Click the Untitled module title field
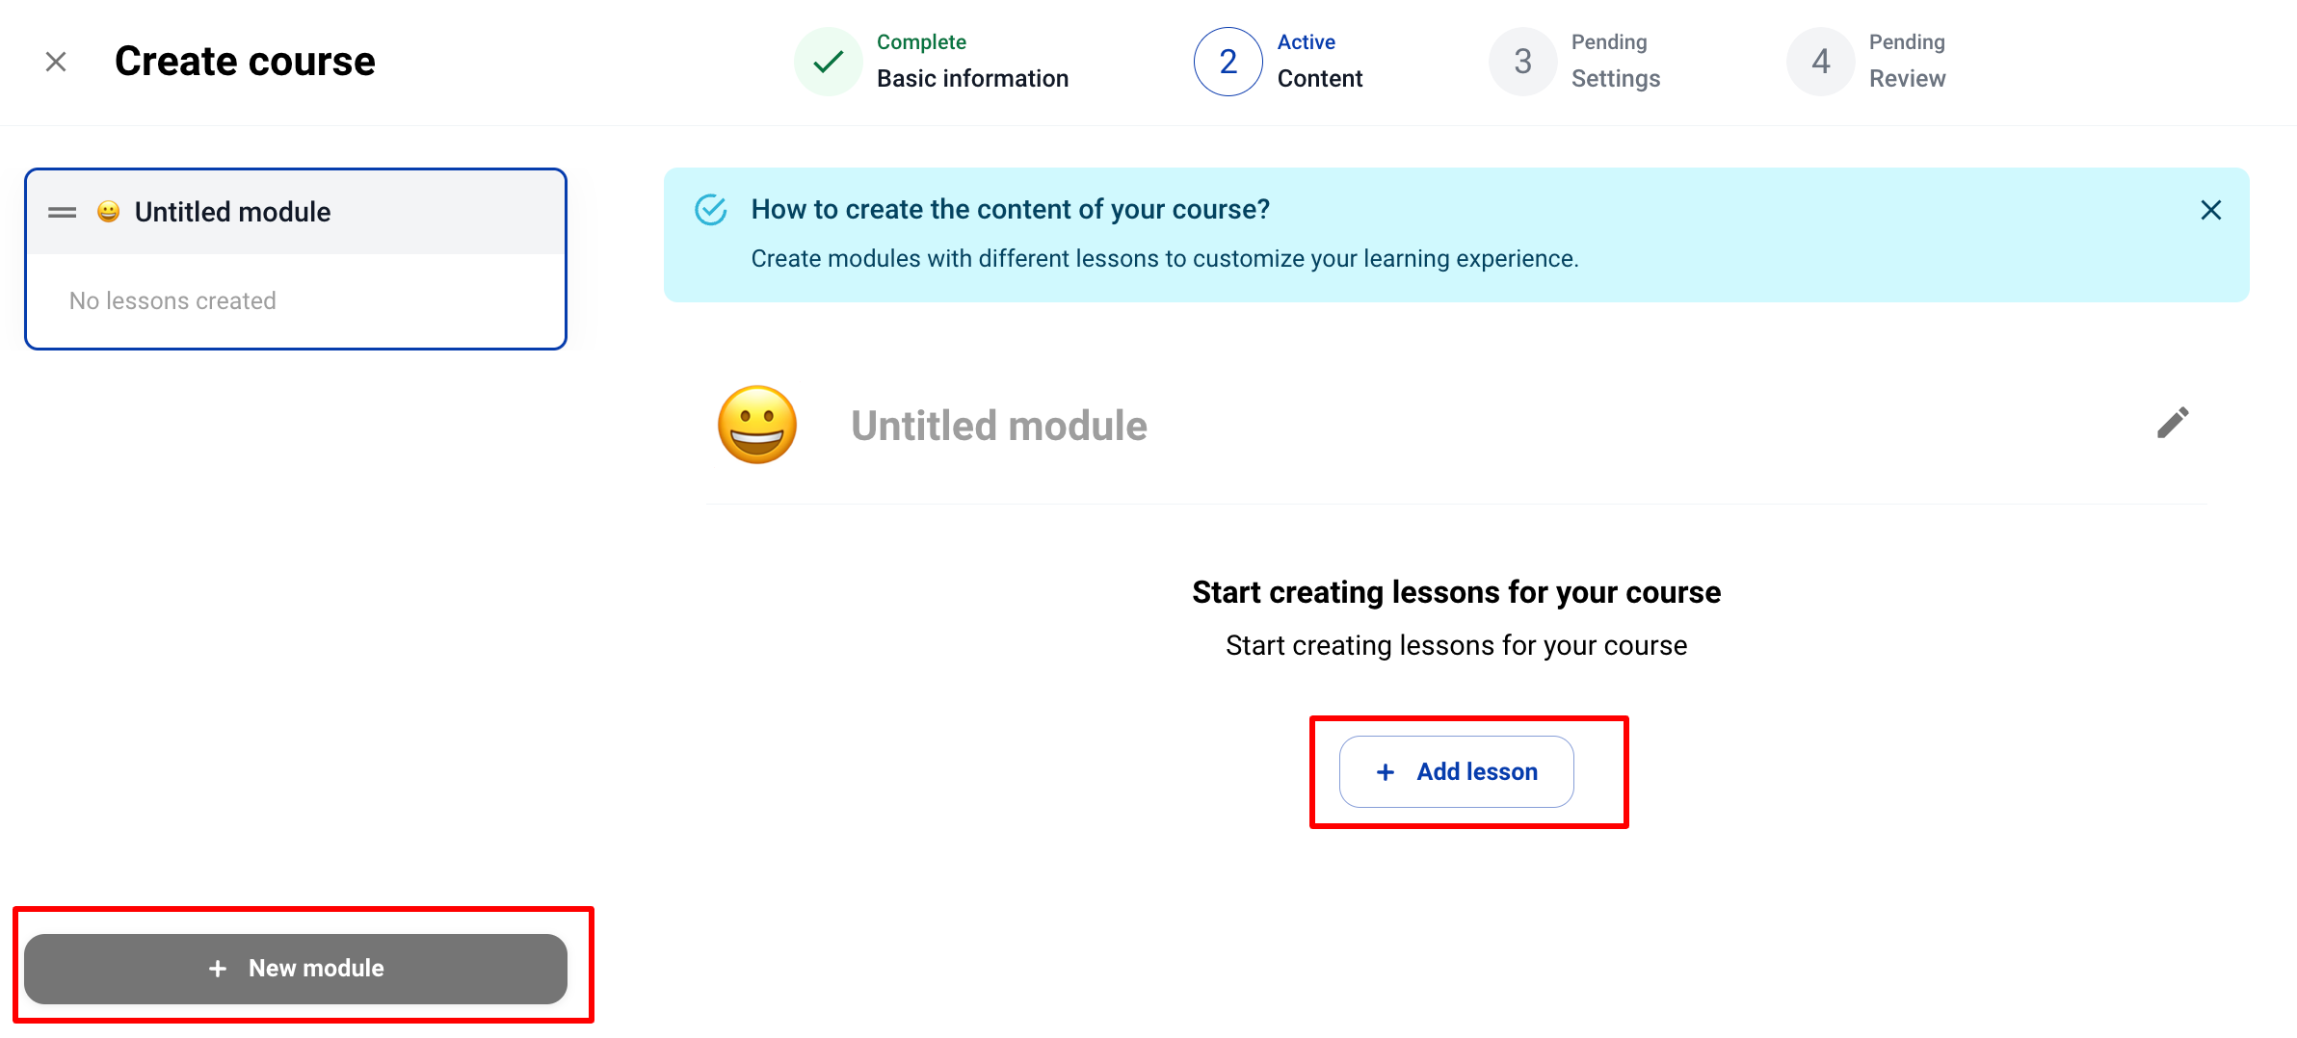2297x1038 pixels. tap(999, 426)
